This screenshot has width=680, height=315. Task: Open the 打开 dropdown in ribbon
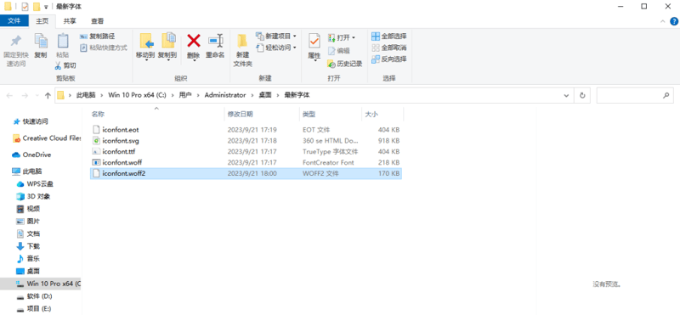point(342,37)
